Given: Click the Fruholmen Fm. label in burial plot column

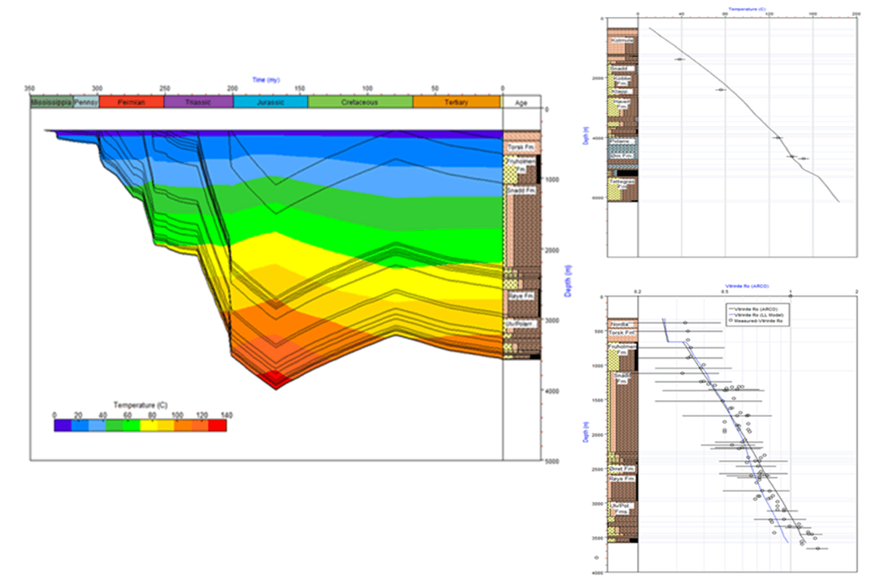Looking at the screenshot, I should (521, 164).
